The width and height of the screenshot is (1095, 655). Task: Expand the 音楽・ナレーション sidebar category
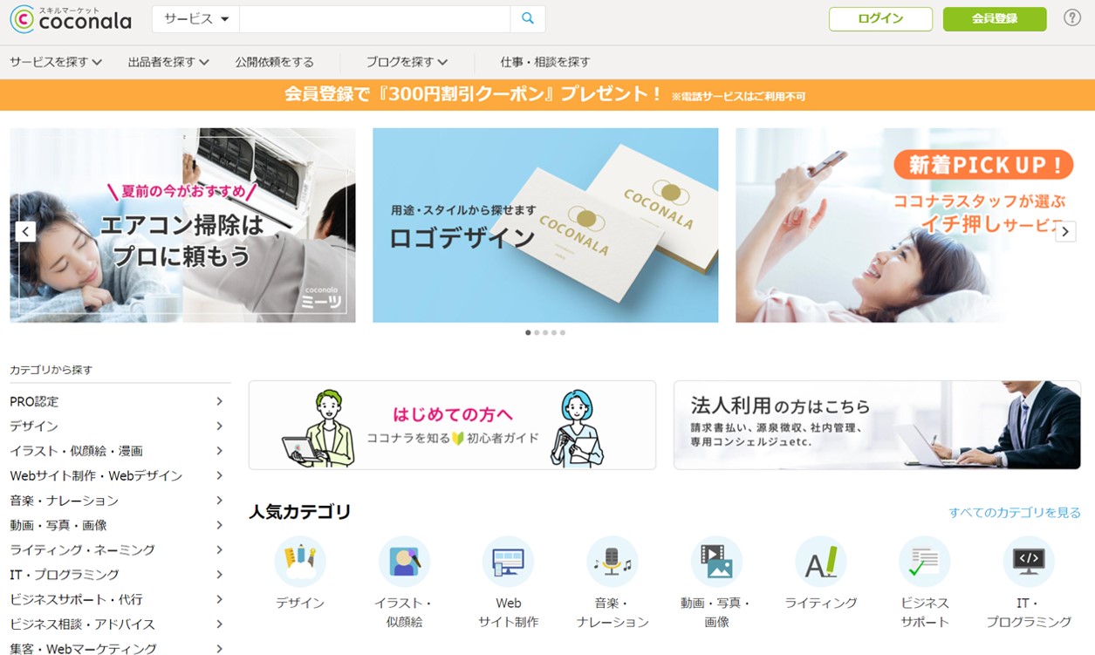118,501
